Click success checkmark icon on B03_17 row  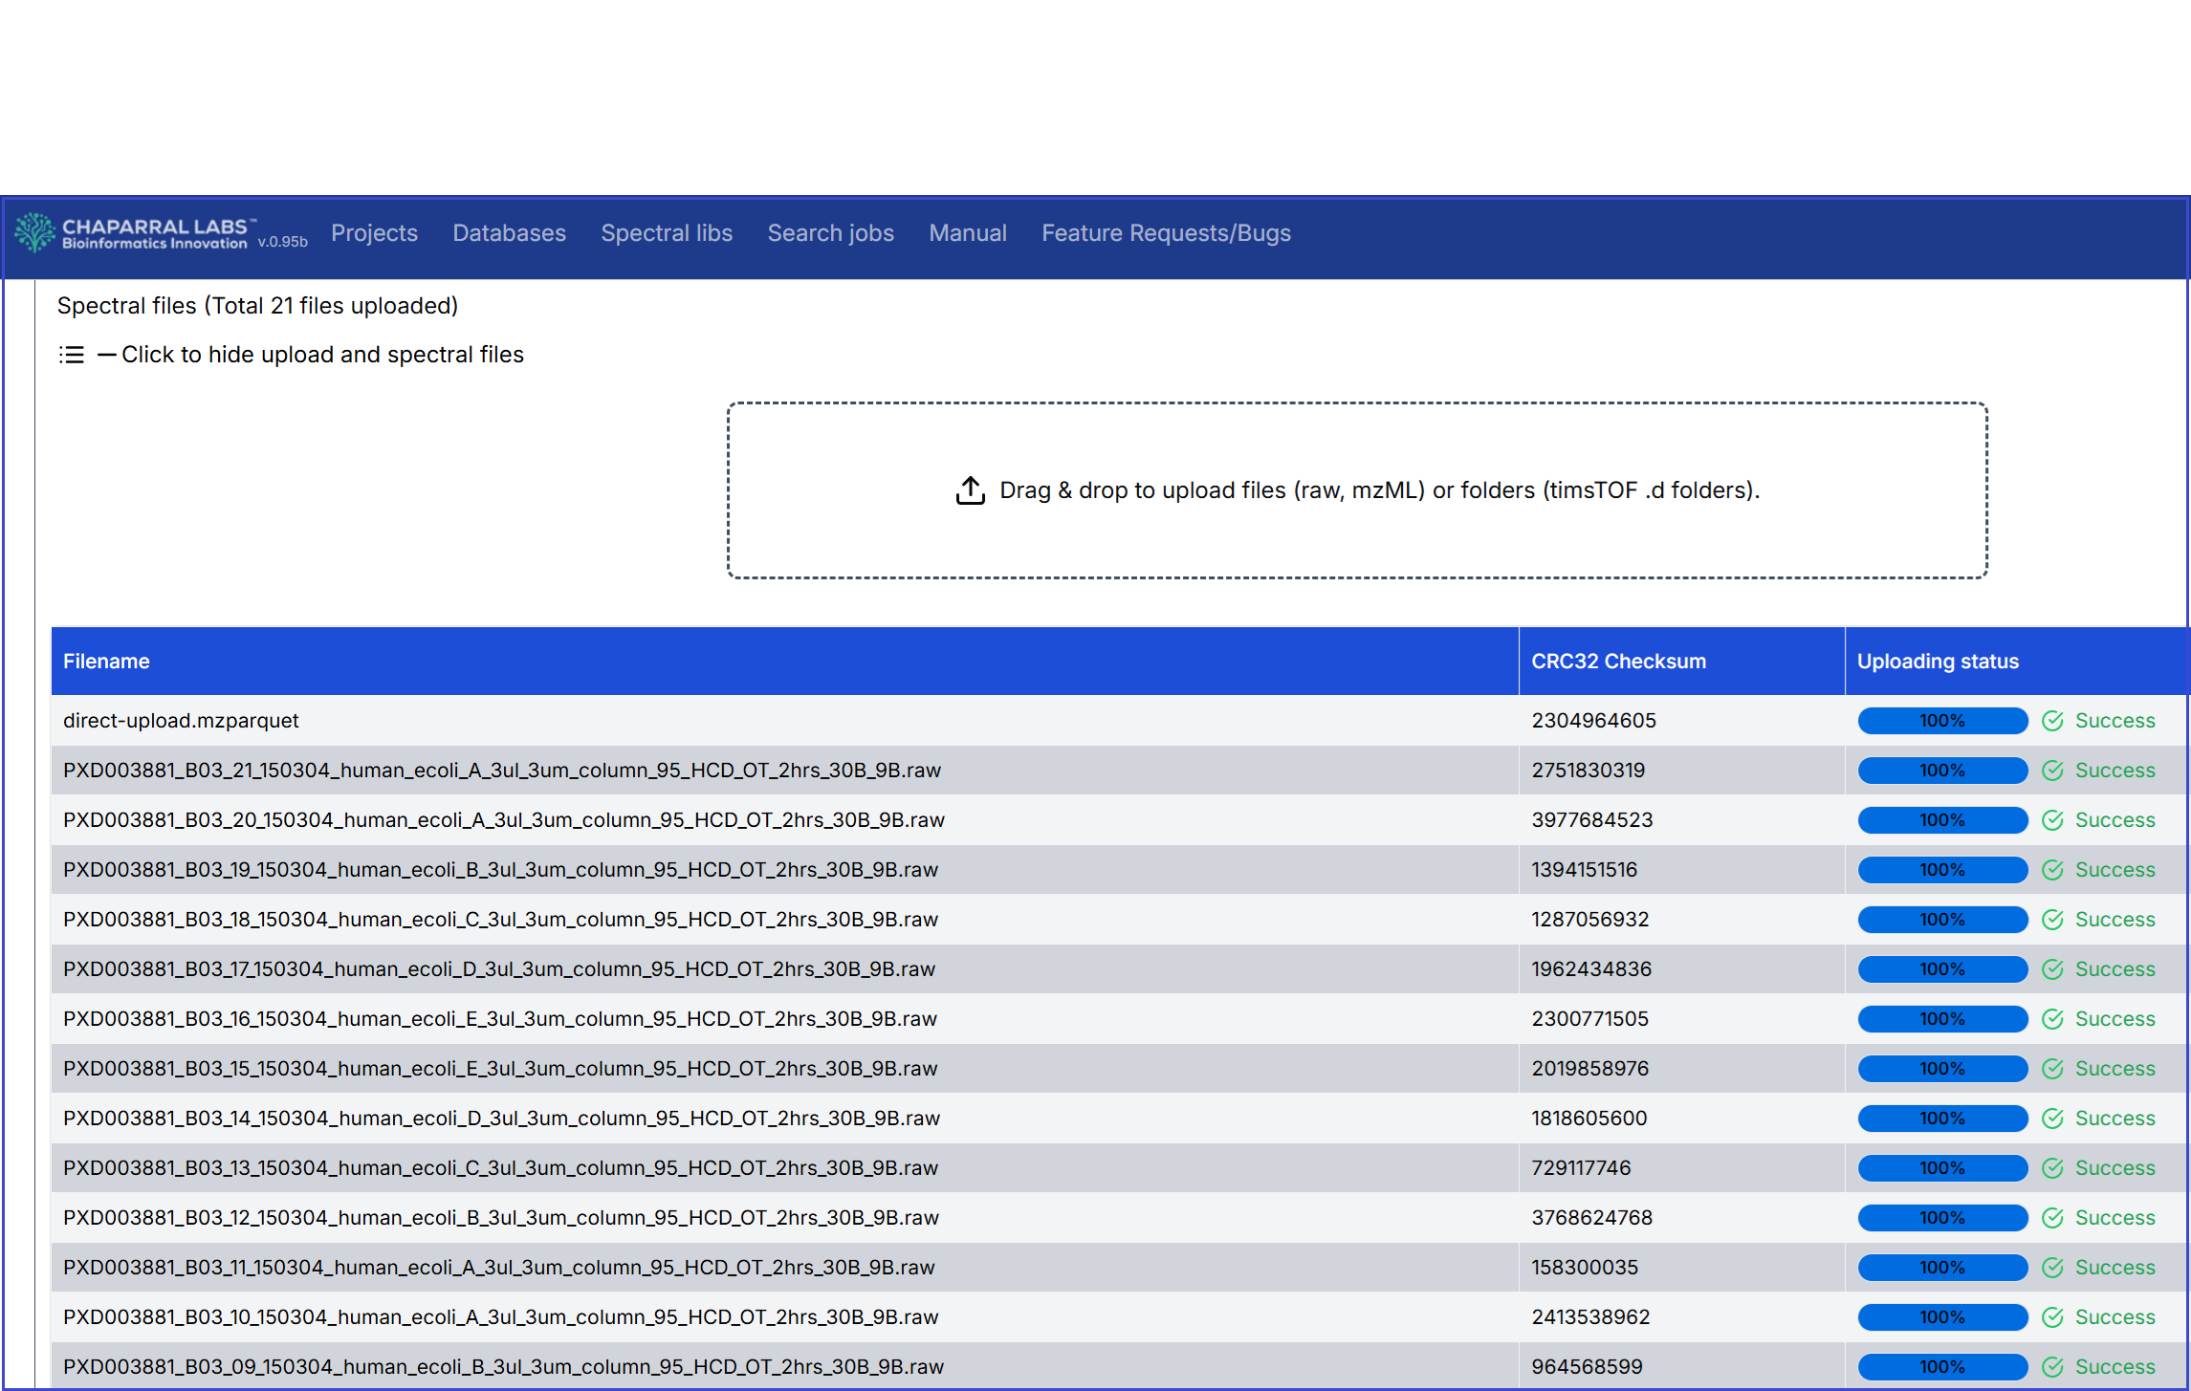(x=2052, y=969)
